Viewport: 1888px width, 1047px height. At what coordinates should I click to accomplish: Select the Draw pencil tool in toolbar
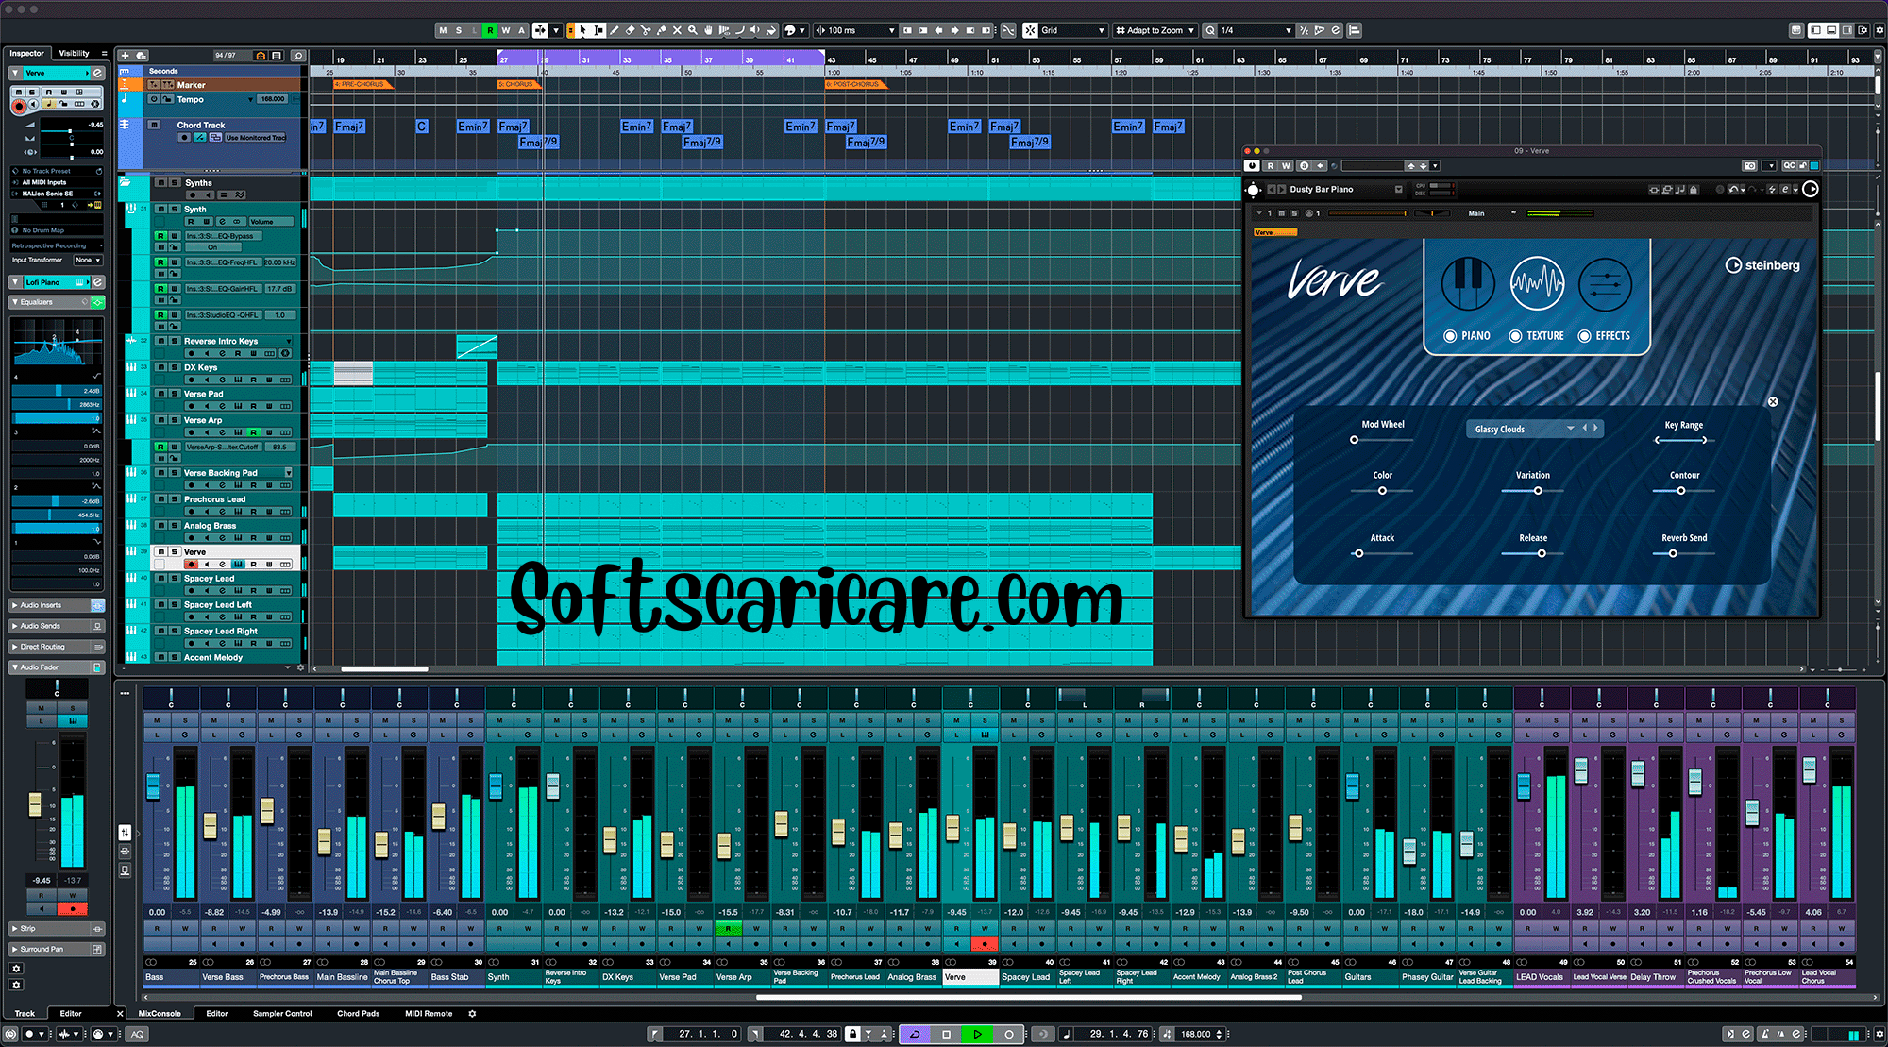point(615,30)
